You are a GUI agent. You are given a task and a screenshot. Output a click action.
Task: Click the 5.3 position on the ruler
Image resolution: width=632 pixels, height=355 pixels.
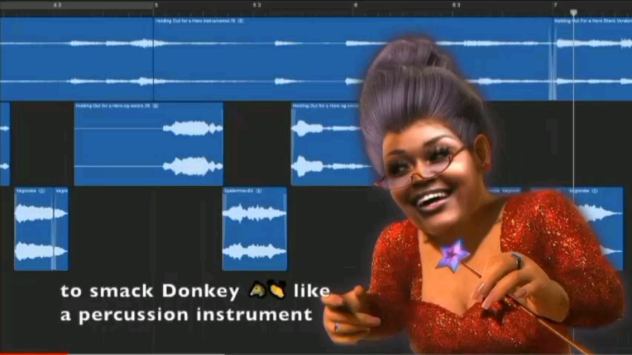point(257,5)
